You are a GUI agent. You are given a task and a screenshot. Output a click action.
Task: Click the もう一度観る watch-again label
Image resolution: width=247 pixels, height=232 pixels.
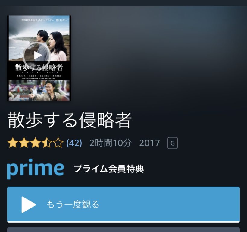73,205
